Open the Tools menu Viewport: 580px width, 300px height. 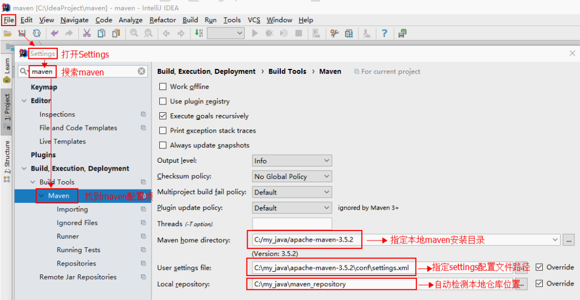232,20
